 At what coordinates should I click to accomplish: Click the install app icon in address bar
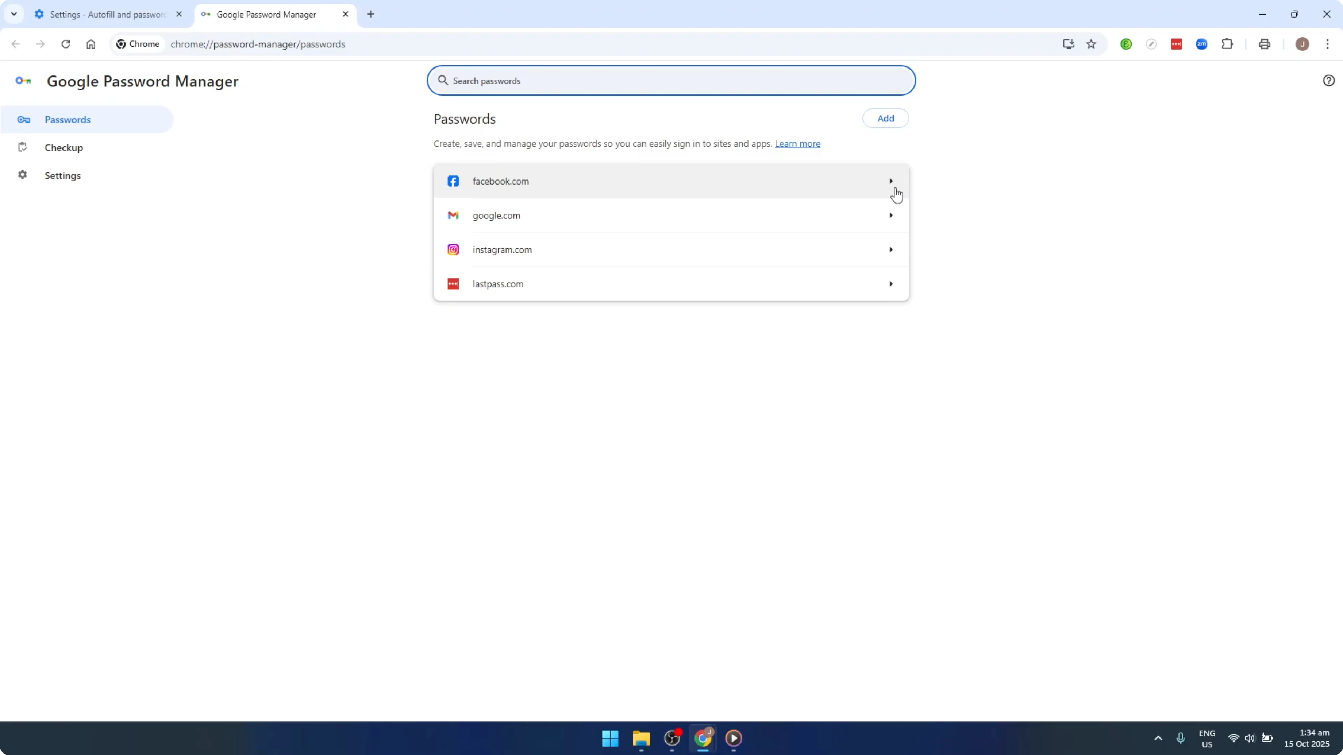coord(1068,44)
